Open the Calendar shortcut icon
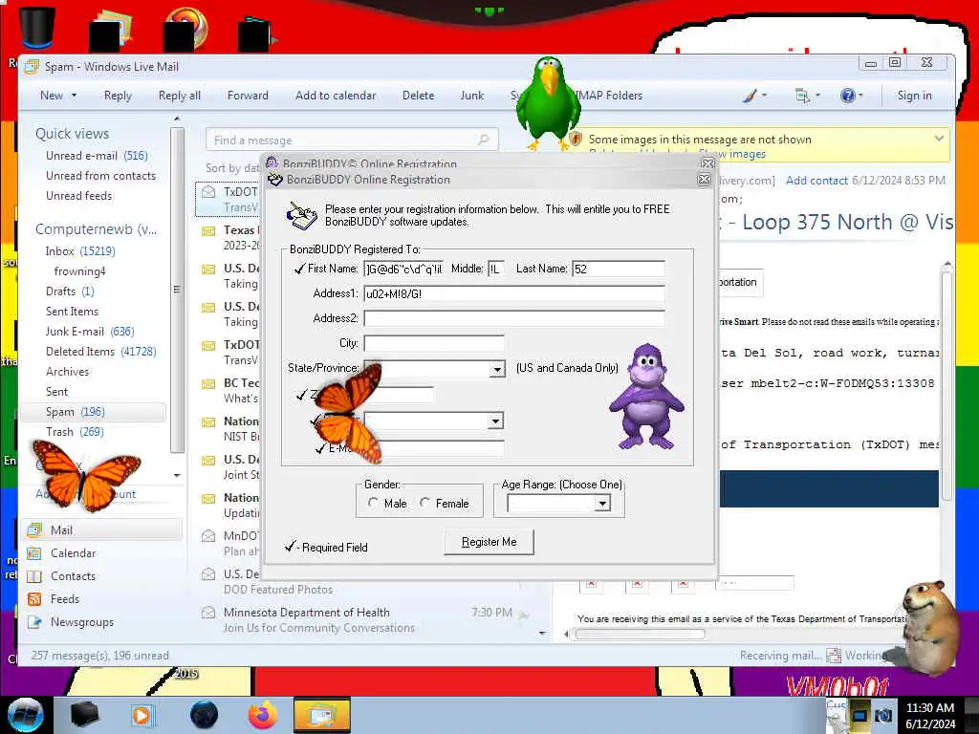 (34, 553)
